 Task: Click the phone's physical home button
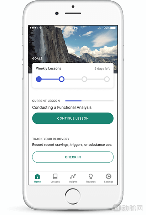(73, 196)
